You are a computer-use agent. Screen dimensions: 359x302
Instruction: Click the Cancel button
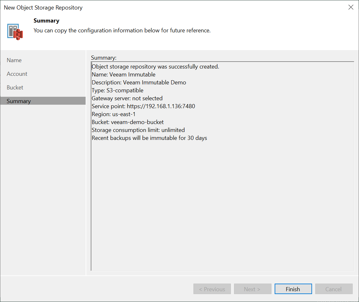tap(334, 289)
